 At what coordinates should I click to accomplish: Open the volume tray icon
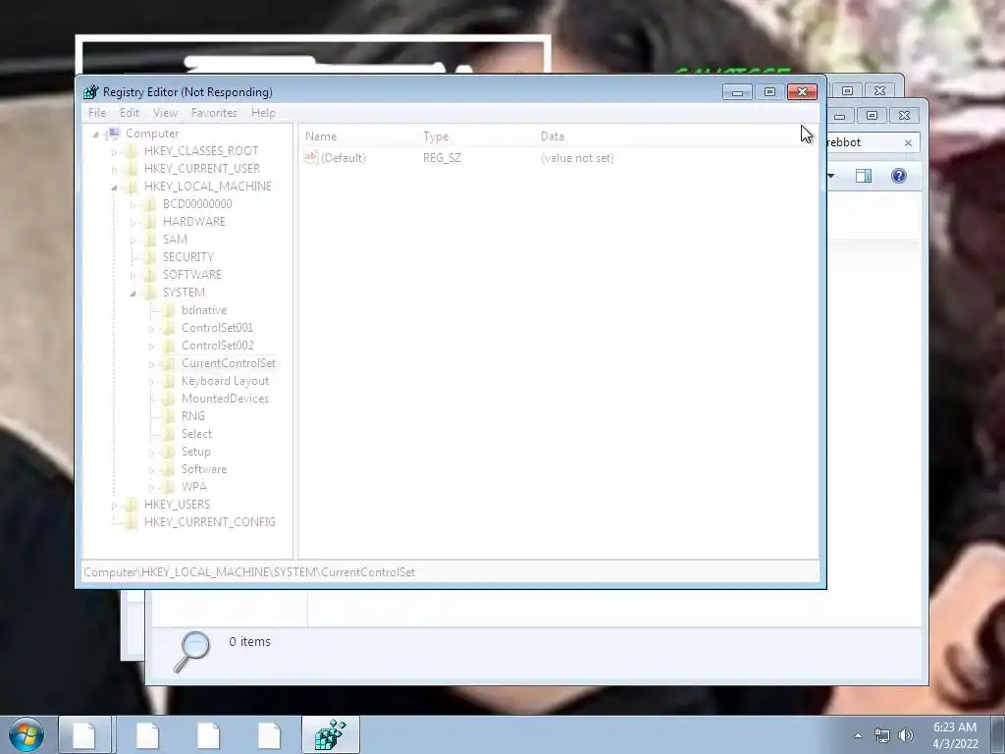coord(906,735)
